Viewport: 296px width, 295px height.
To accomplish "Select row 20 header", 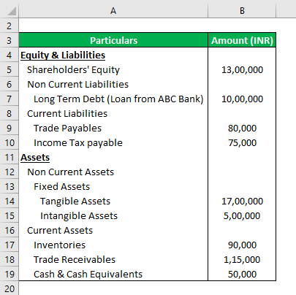I will click(10, 288).
